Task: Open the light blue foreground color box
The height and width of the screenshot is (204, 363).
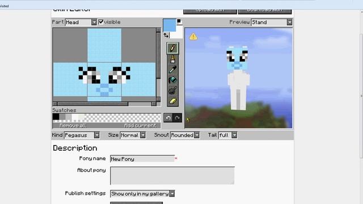Action: 170,25
